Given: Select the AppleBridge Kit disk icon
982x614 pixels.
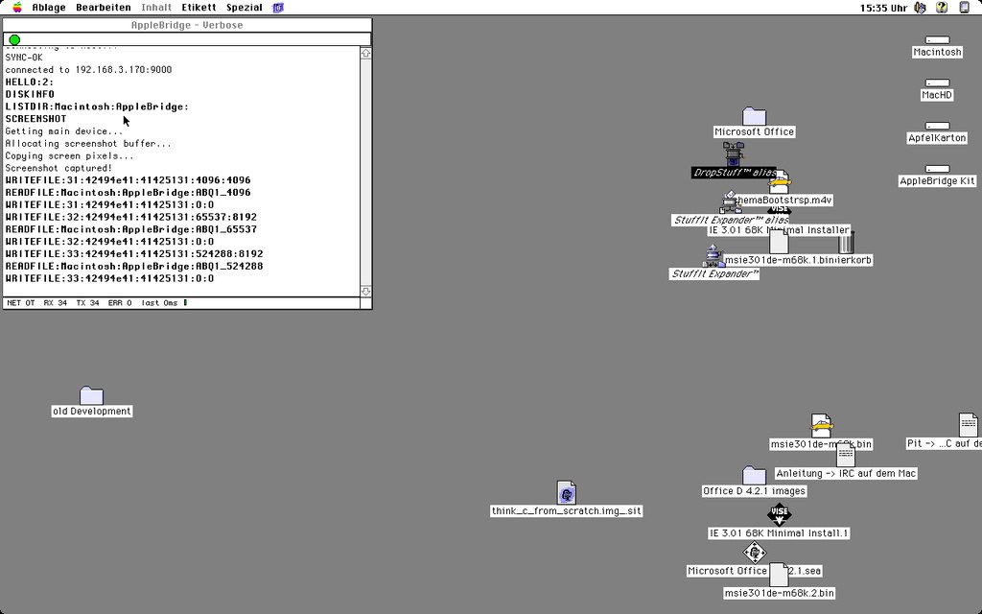Looking at the screenshot, I should pyautogui.click(x=937, y=169).
